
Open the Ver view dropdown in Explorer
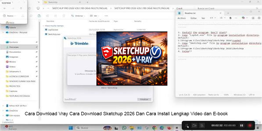[94, 16]
